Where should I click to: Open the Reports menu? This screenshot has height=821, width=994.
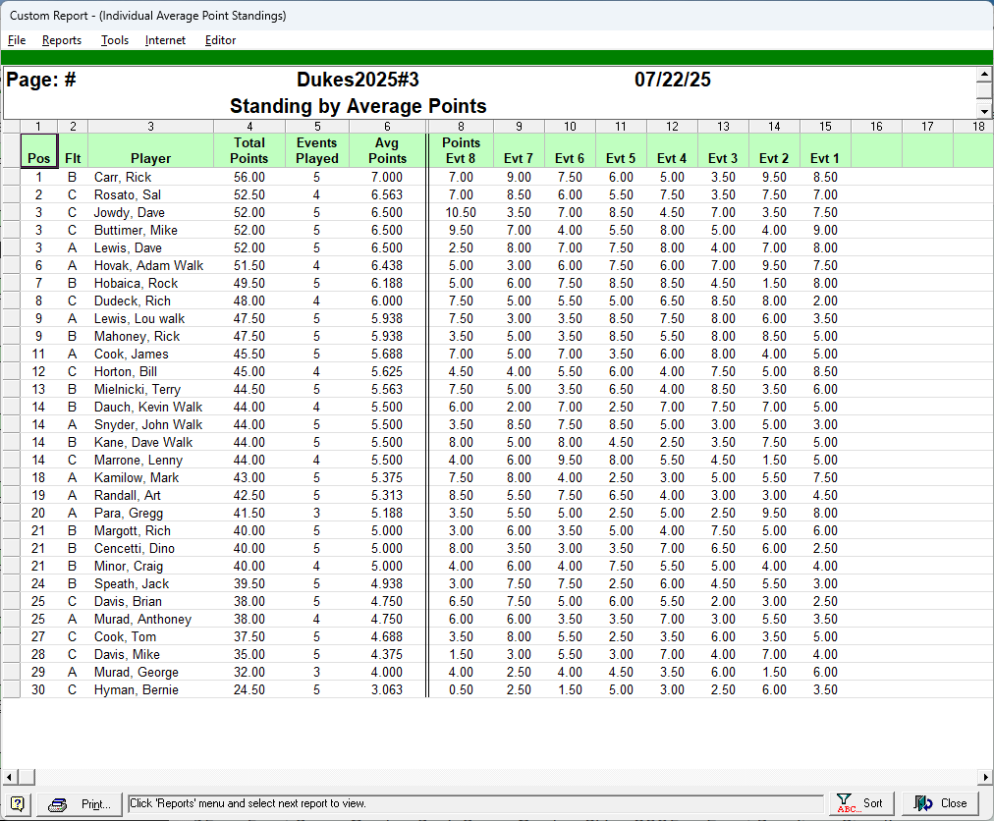(x=62, y=40)
